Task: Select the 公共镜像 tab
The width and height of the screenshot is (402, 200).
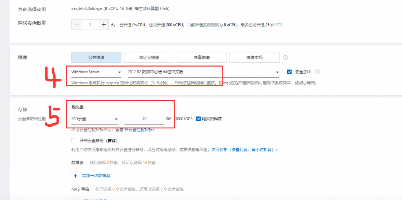Action: [x=96, y=57]
